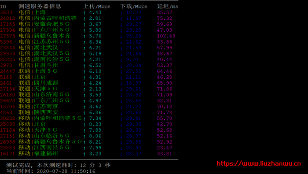Select server ID 3633
This screenshot has width=308, height=174.
6,12
